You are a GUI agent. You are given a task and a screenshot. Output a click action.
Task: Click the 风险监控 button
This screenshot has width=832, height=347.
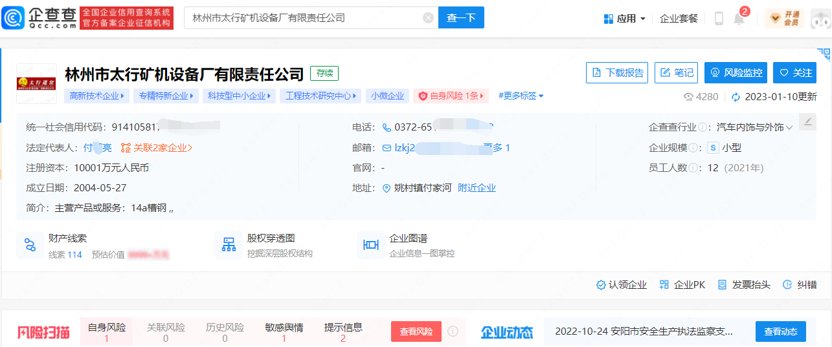click(x=736, y=73)
